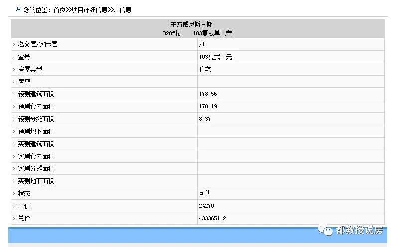Click the 可售 status value

click(205, 193)
